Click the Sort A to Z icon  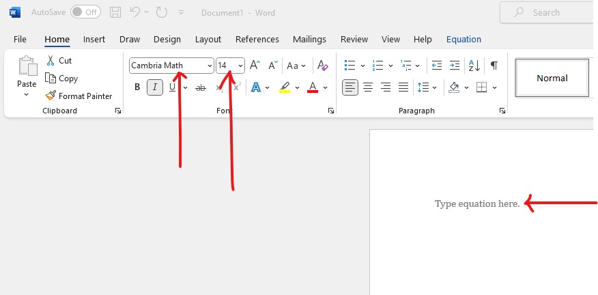tap(474, 66)
